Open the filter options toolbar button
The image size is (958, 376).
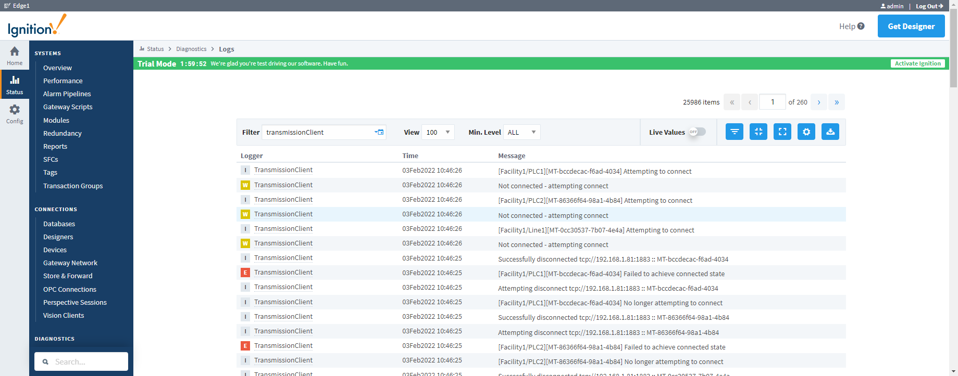click(x=735, y=132)
